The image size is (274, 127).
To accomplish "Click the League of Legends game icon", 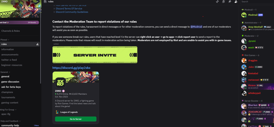I will (x=57, y=112).
